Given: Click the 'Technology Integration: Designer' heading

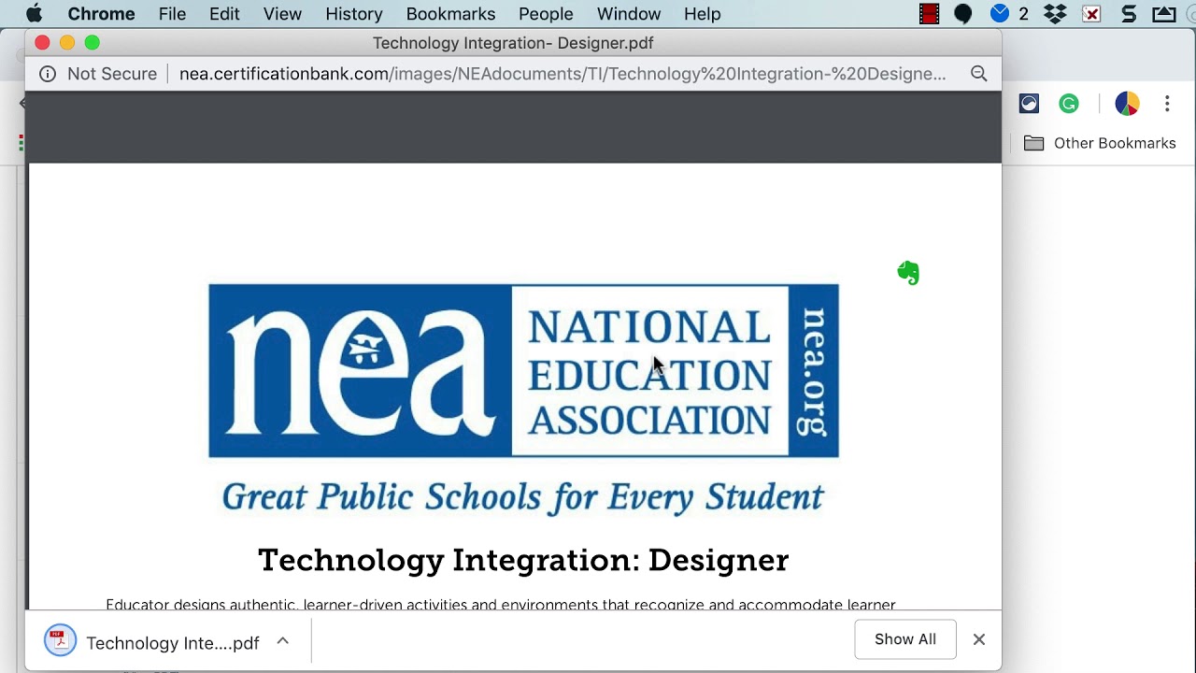Looking at the screenshot, I should click(x=523, y=560).
